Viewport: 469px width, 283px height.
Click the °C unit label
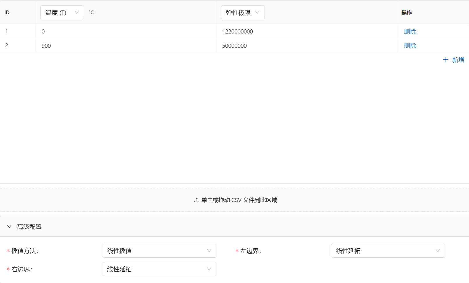point(91,13)
